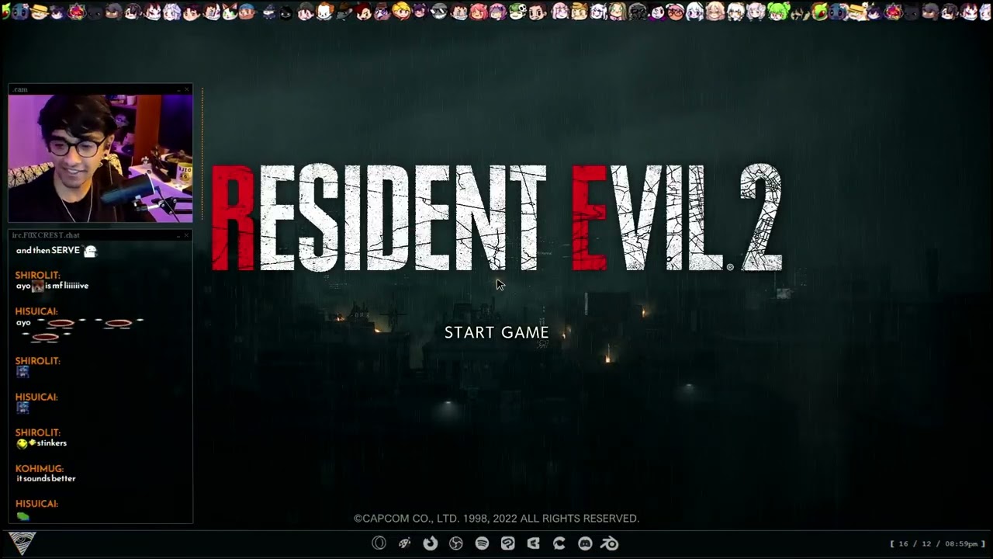Click START GAME on the title screen
The image size is (993, 559).
click(x=496, y=332)
